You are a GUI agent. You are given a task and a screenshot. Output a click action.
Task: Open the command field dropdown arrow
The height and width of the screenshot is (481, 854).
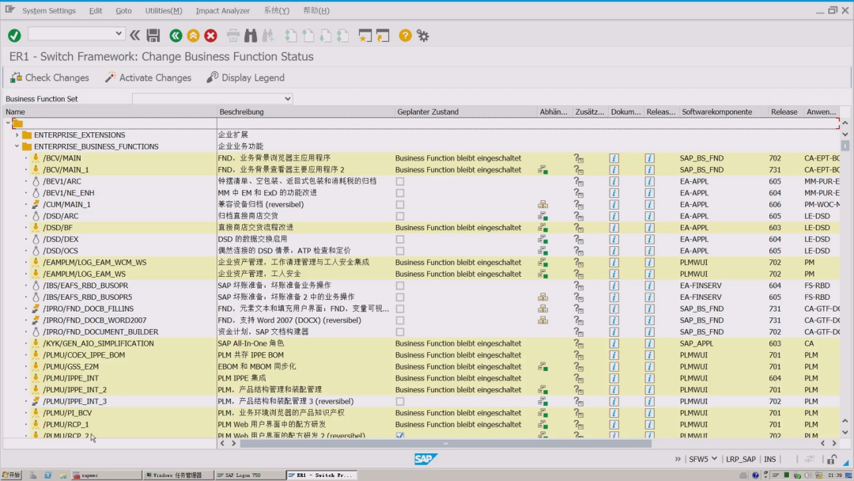point(118,34)
